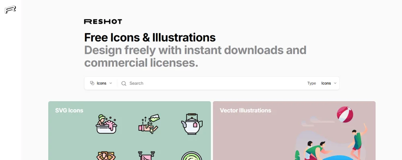Click the magnifying glass search icon
The width and height of the screenshot is (402, 160).
[x=124, y=84]
